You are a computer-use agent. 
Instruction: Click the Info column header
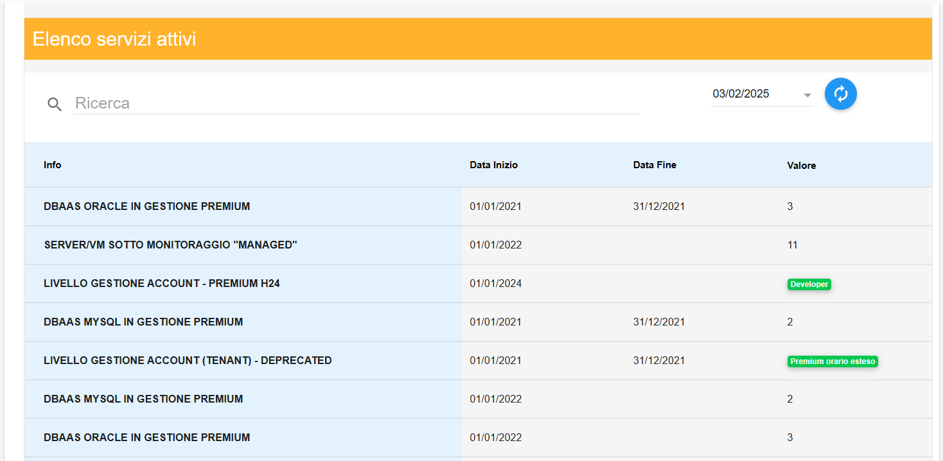(53, 165)
